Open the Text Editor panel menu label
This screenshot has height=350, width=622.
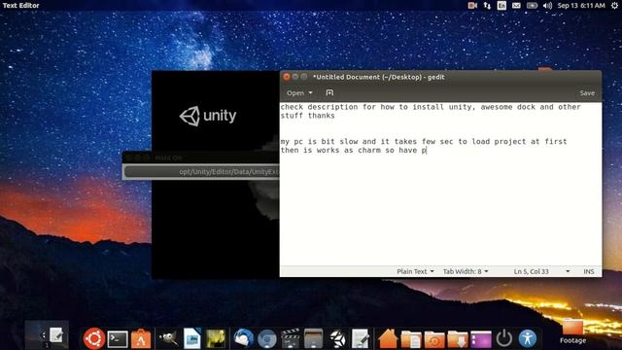[x=21, y=5]
